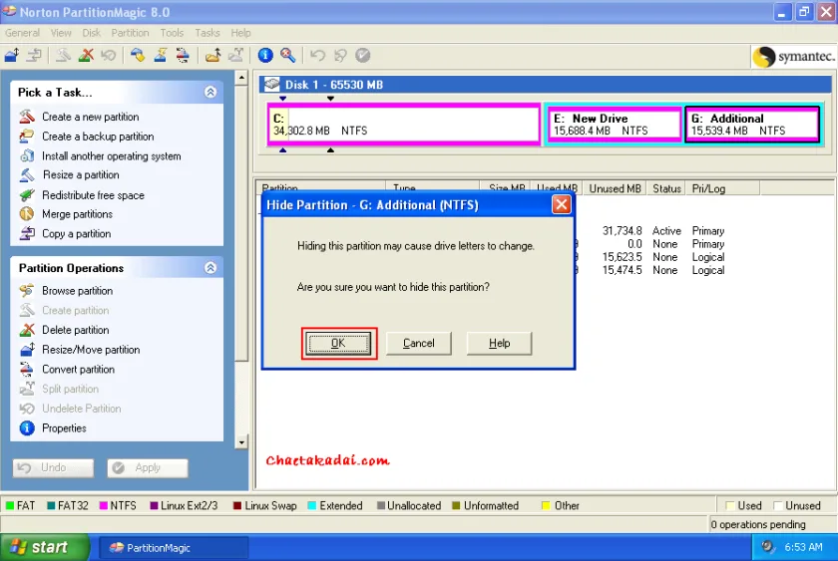The height and width of the screenshot is (561, 838).
Task: Click the greyed Split partition toolbar icon
Action: pyautogui.click(x=235, y=55)
